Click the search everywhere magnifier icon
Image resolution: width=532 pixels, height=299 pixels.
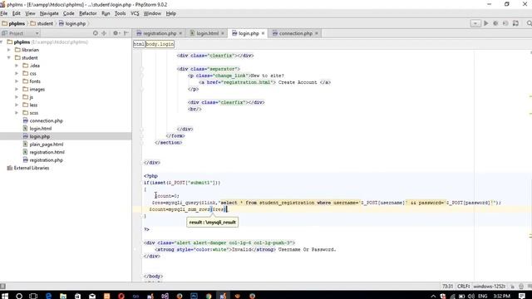pos(529,23)
